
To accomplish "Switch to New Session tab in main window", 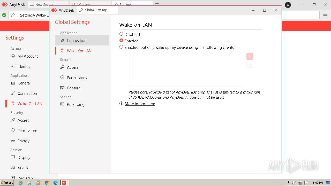I will click(x=48, y=4).
